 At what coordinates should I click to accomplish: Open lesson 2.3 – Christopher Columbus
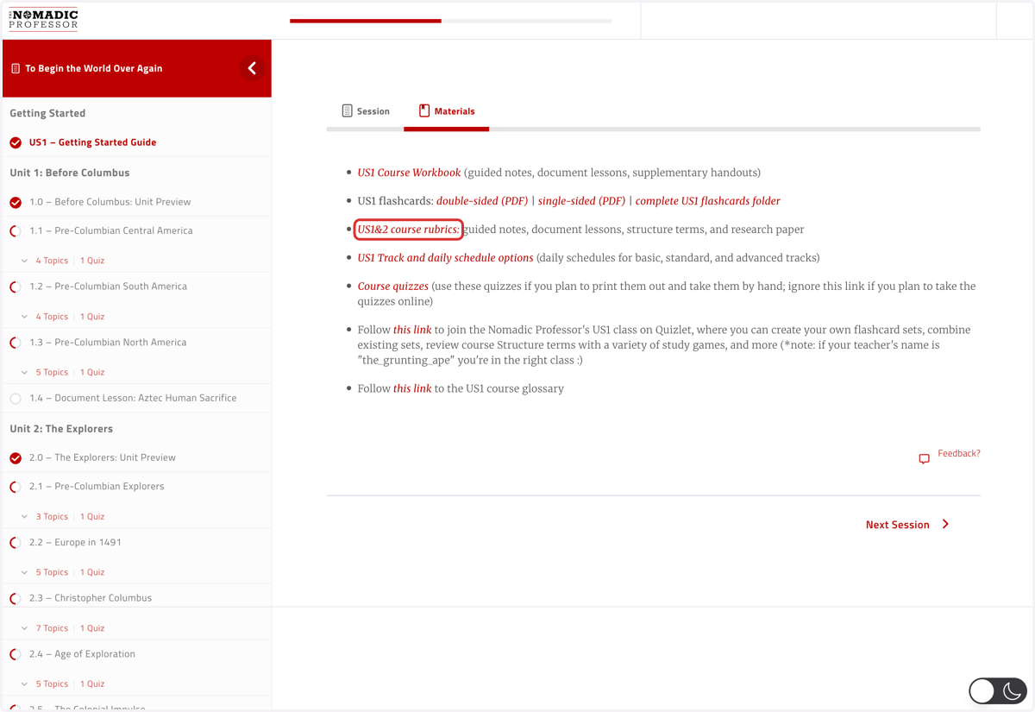click(91, 598)
